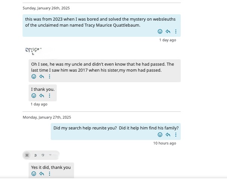The height and width of the screenshot is (179, 227).
Task: Reply to the 'I thank you' message
Action: coord(42,96)
